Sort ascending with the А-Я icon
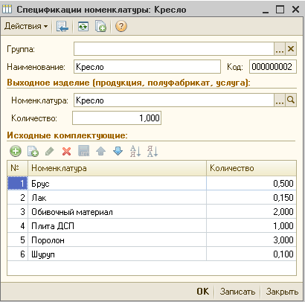Screen dimensions: 305x302 pyautogui.click(x=135, y=151)
